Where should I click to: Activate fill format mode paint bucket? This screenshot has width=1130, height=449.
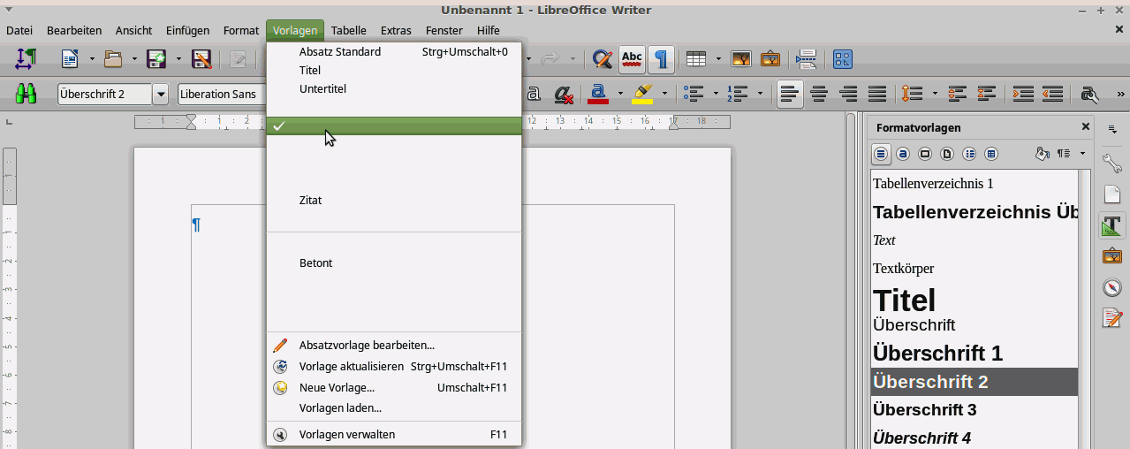click(x=1043, y=154)
